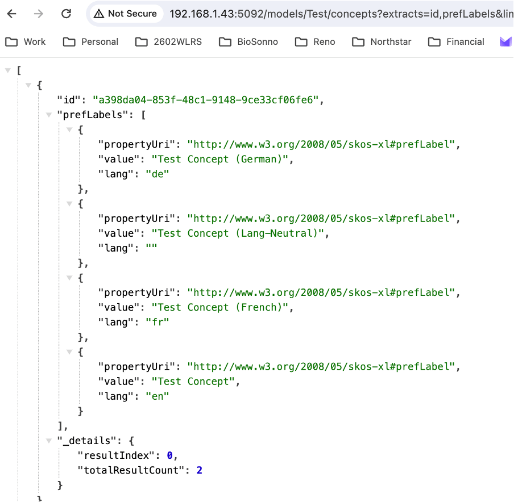Click the French label propertyUri link

[x=322, y=292]
